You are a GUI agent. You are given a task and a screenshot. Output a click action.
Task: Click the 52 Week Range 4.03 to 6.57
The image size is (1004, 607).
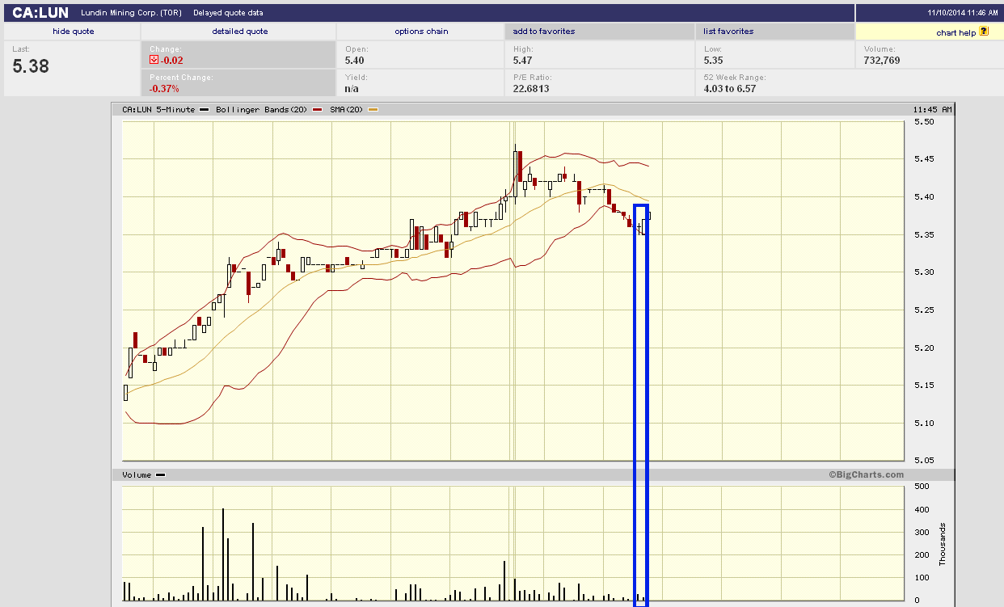[729, 89]
